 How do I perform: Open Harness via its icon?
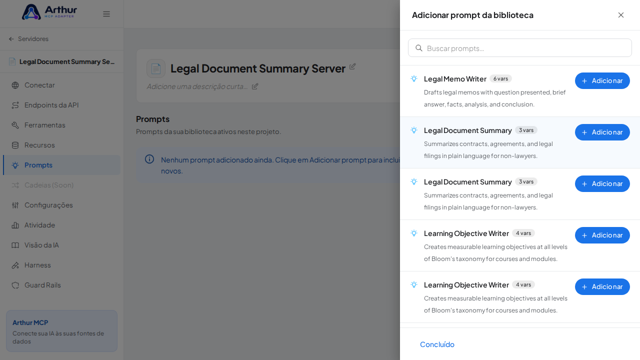pos(15,265)
